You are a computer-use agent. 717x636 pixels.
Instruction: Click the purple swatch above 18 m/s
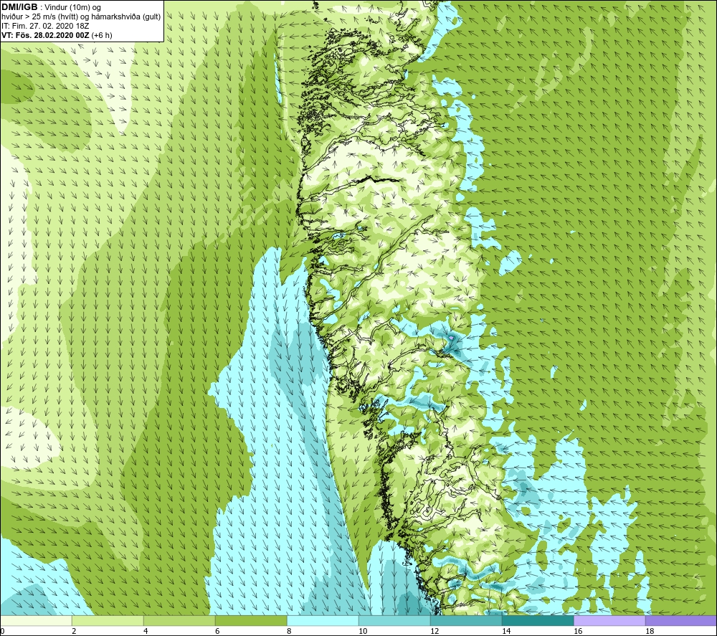coord(681,620)
